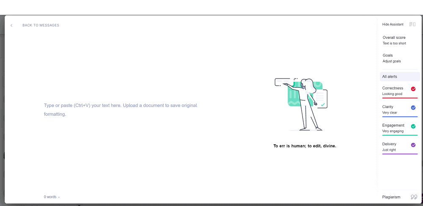Select the Clarity category

(400, 110)
